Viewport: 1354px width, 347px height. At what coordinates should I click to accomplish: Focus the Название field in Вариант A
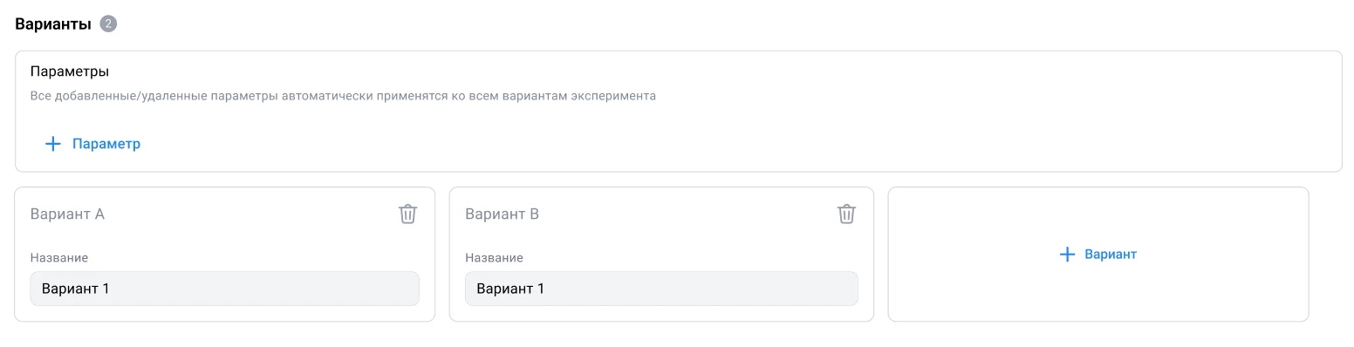click(225, 289)
